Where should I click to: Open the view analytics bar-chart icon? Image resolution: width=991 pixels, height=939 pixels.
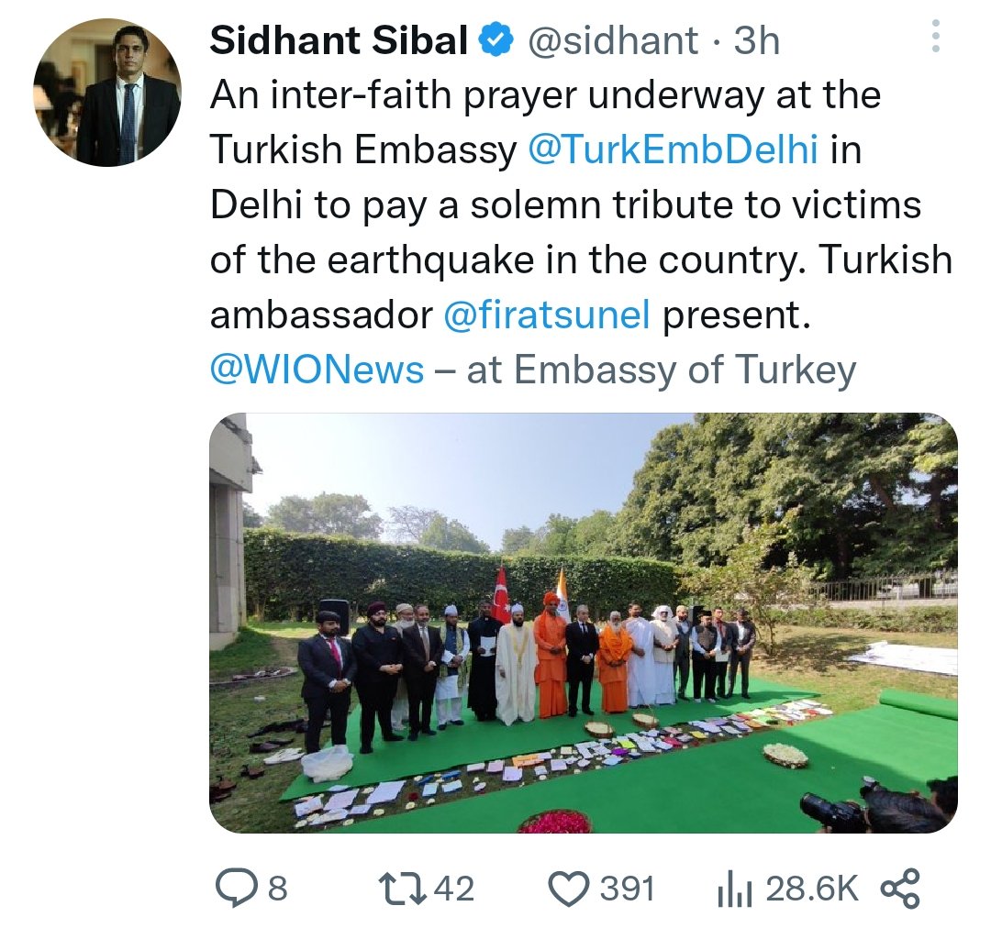(732, 888)
